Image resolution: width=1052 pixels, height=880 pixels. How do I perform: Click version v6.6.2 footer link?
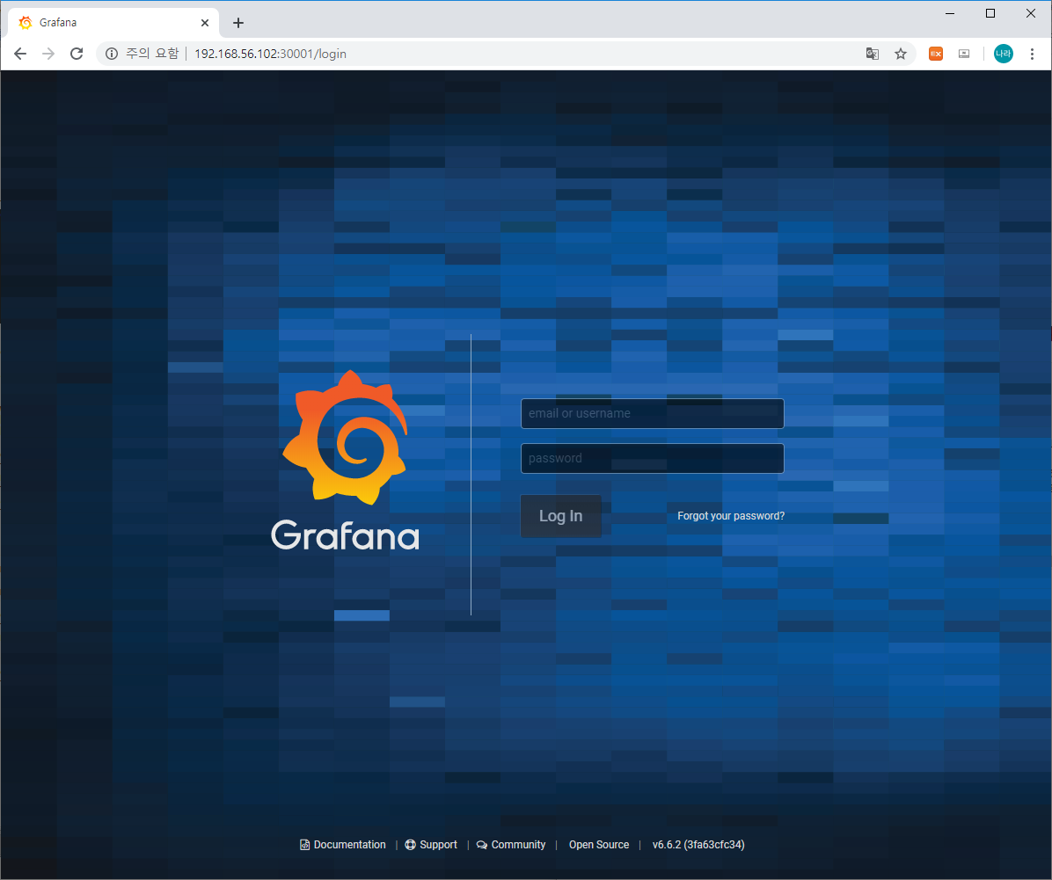[698, 845]
